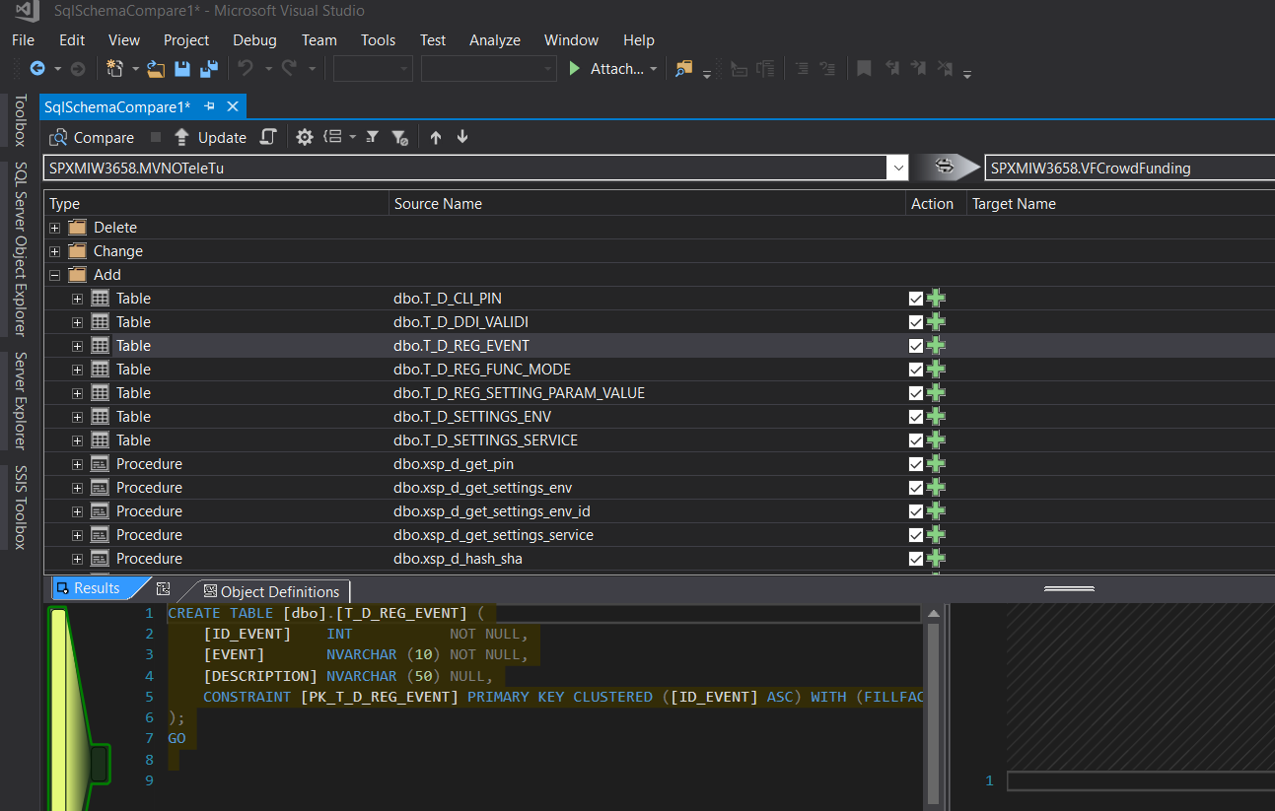Viewport: 1275px width, 811px height.
Task: Click the swap source and target arrow
Action: point(945,168)
